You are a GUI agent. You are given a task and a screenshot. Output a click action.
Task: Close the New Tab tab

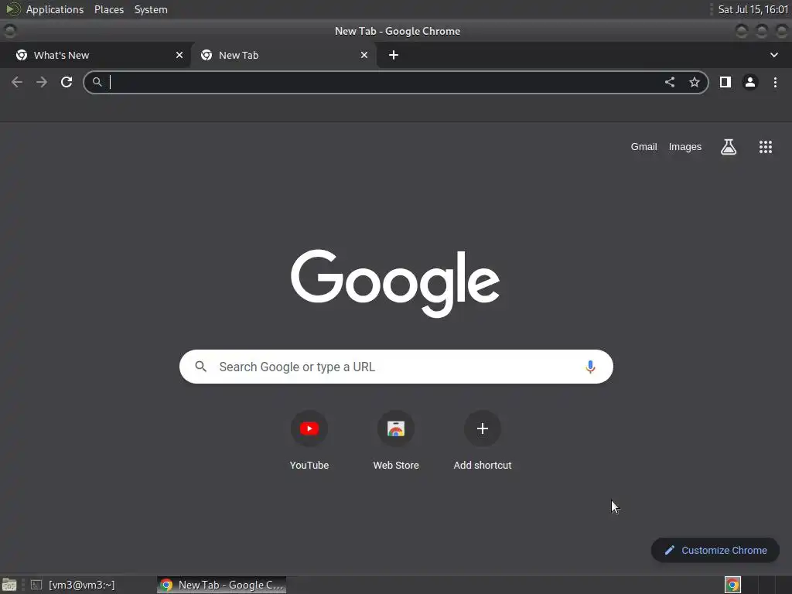364,55
